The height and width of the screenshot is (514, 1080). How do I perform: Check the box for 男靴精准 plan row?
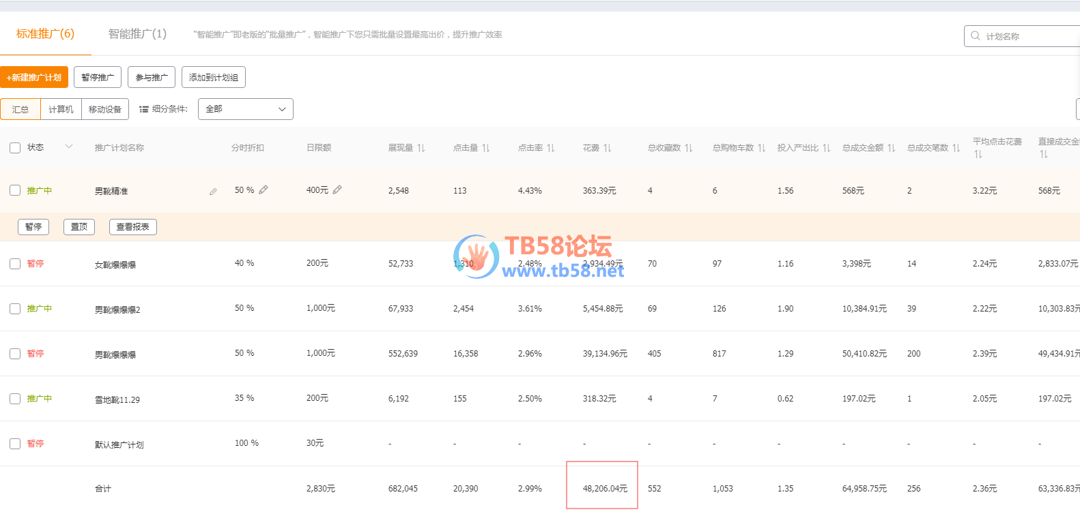pos(15,190)
